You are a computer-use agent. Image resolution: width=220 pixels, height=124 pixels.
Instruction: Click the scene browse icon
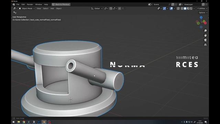[x=150, y=4]
